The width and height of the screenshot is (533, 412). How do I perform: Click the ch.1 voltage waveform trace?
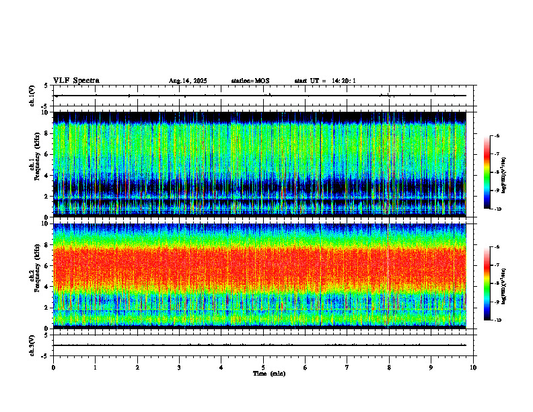pyautogui.click(x=260, y=96)
